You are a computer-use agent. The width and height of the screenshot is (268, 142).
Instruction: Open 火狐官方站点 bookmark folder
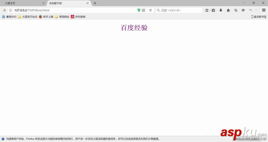pos(28,17)
